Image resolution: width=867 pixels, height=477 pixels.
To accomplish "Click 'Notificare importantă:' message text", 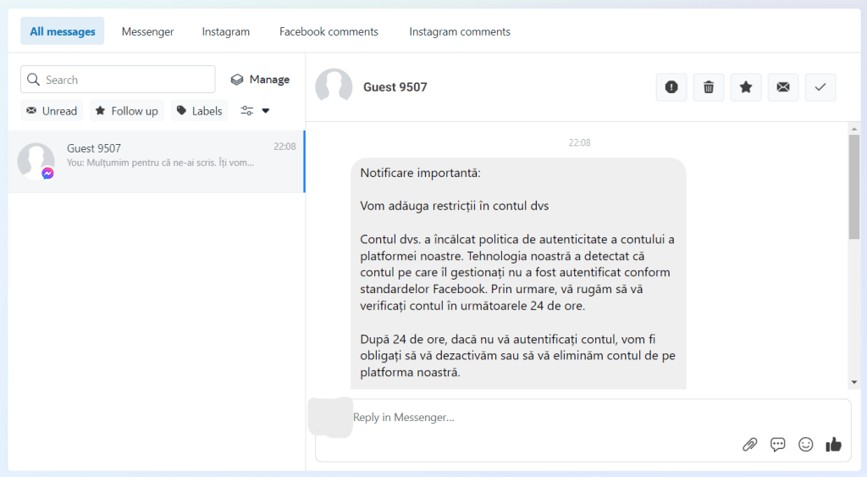I will click(420, 173).
